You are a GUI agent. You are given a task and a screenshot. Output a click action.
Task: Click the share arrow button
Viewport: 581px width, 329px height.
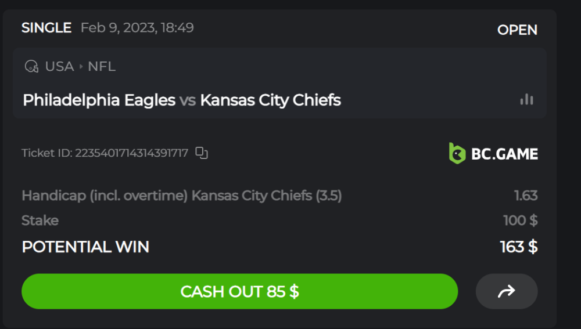[x=507, y=291]
